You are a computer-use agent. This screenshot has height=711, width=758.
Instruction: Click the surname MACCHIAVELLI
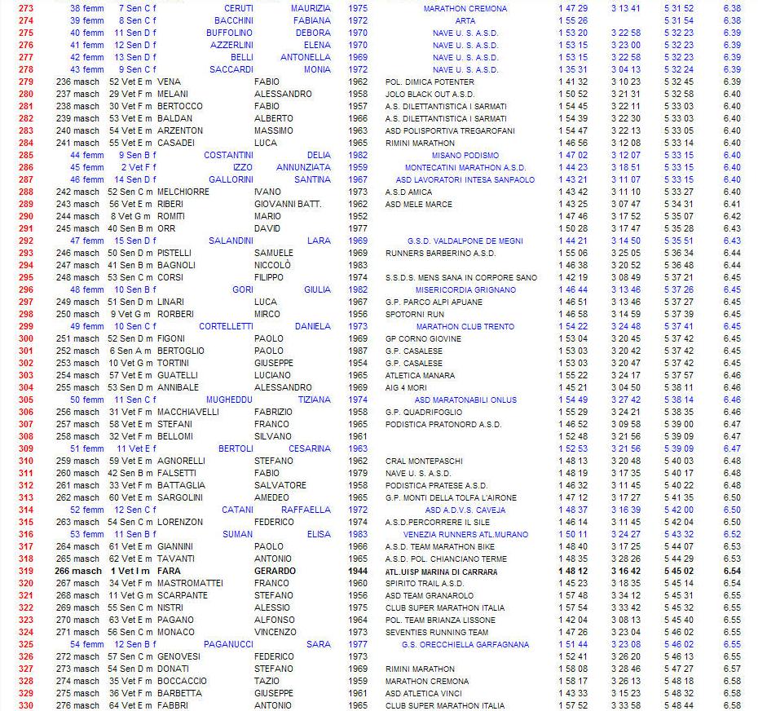coord(188,412)
